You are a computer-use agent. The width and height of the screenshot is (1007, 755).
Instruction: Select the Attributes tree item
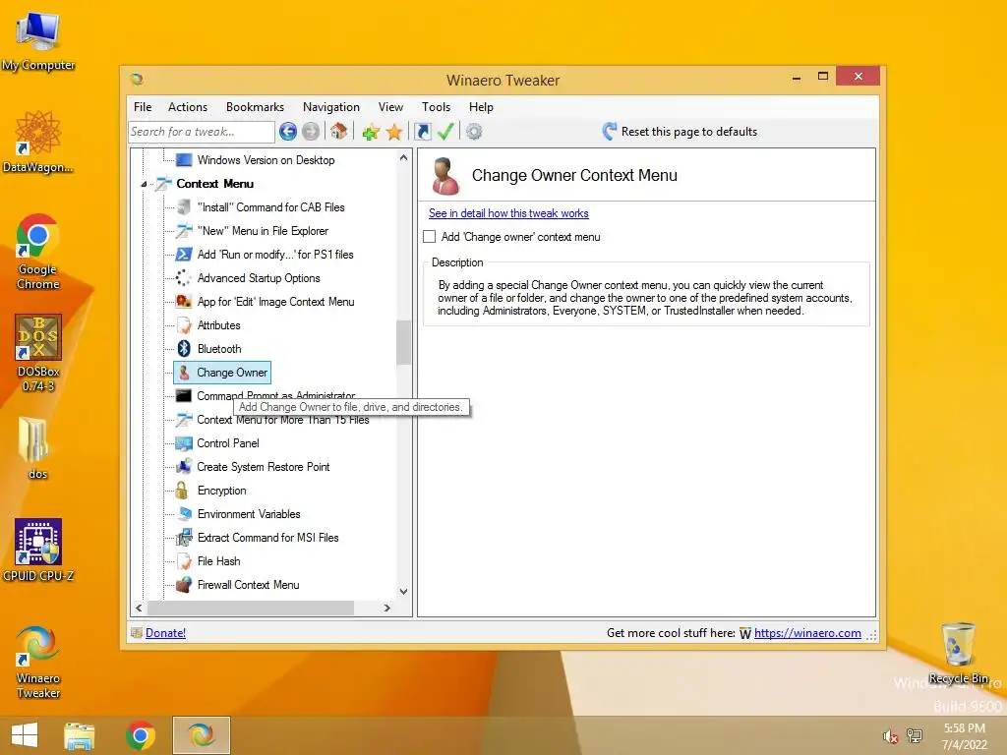point(218,325)
